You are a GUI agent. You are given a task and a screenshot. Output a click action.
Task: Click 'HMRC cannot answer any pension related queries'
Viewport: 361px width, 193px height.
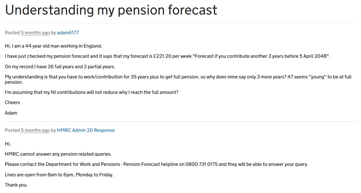[58, 154]
